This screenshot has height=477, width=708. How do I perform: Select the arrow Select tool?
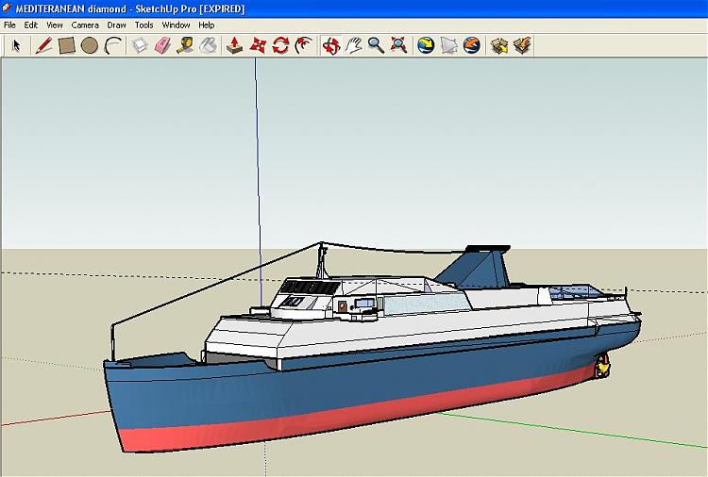click(x=17, y=45)
